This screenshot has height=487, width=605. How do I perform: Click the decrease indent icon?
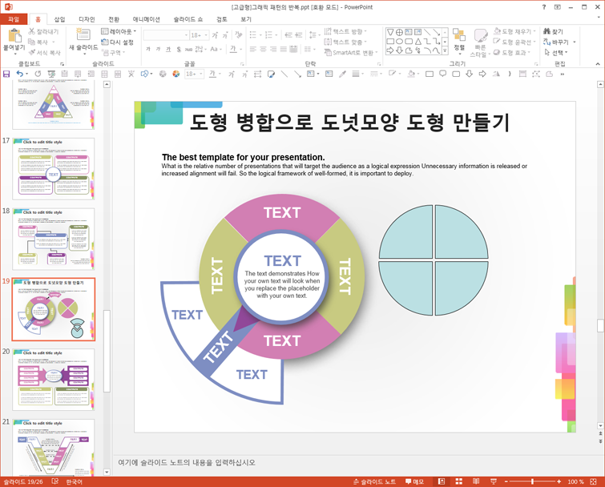click(x=288, y=35)
